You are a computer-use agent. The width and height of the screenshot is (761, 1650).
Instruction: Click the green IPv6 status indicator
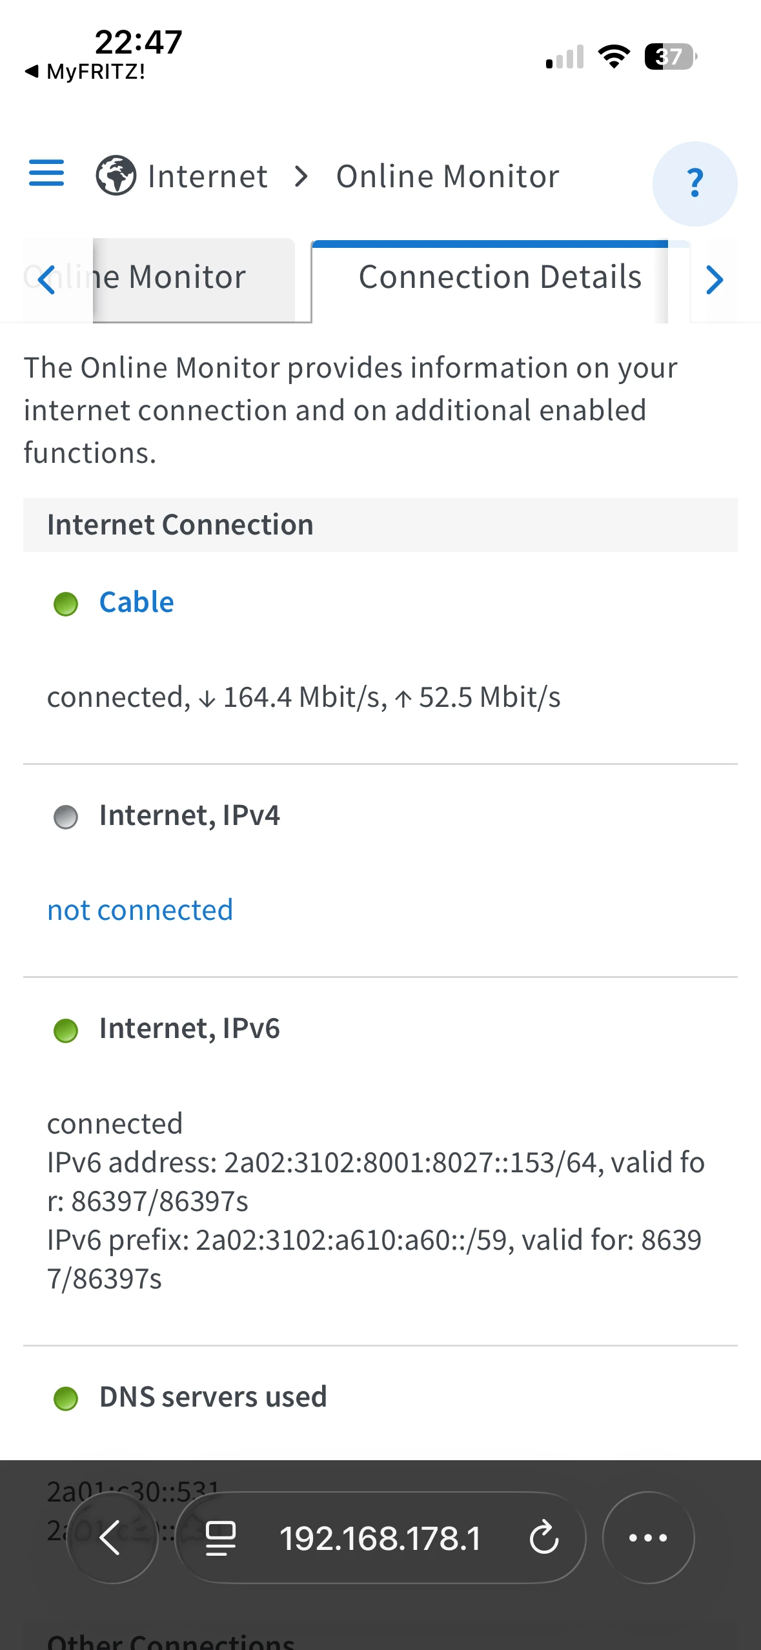66,1030
